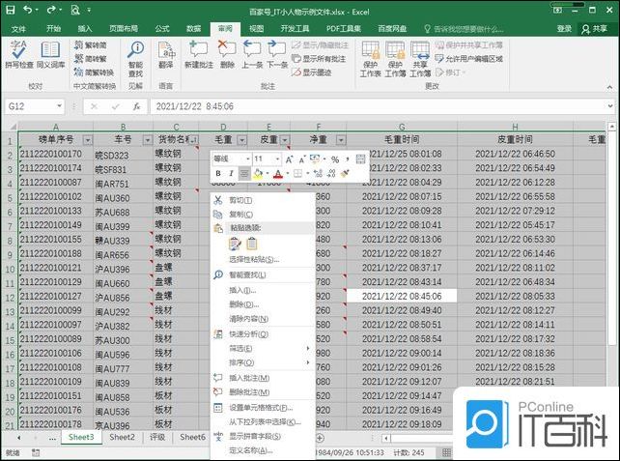Decrease decimal places in mini toolbar
The height and width of the screenshot is (461, 620).
click(x=331, y=173)
